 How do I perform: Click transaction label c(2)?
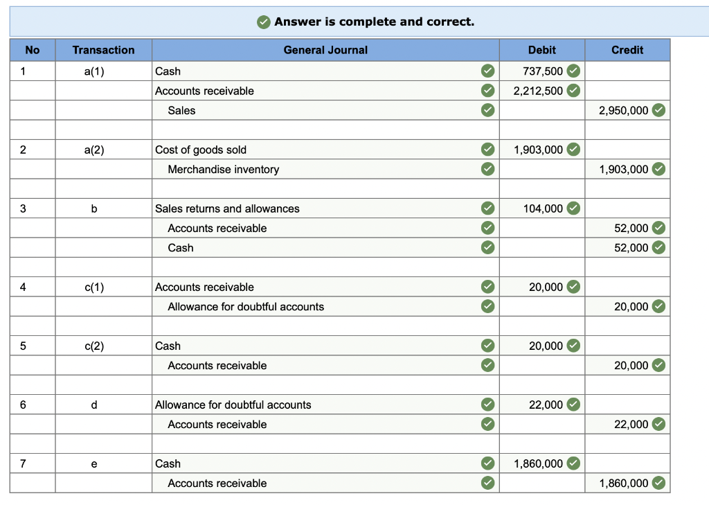(x=103, y=346)
